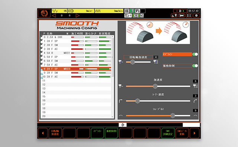
Task: Page softkeys right with the arrow button
Action: tap(194, 133)
